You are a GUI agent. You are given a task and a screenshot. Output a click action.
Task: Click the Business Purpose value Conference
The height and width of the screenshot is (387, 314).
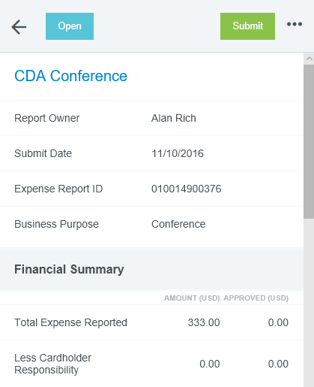pyautogui.click(x=178, y=224)
